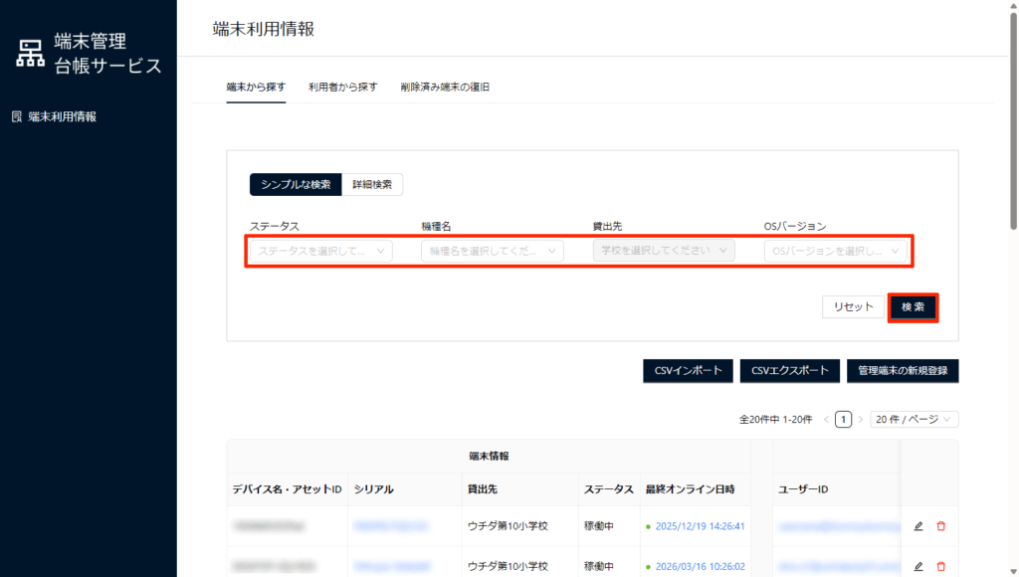Click the 端末管理台帳サービス logo icon
Viewport: 1019px width, 577px height.
31,53
